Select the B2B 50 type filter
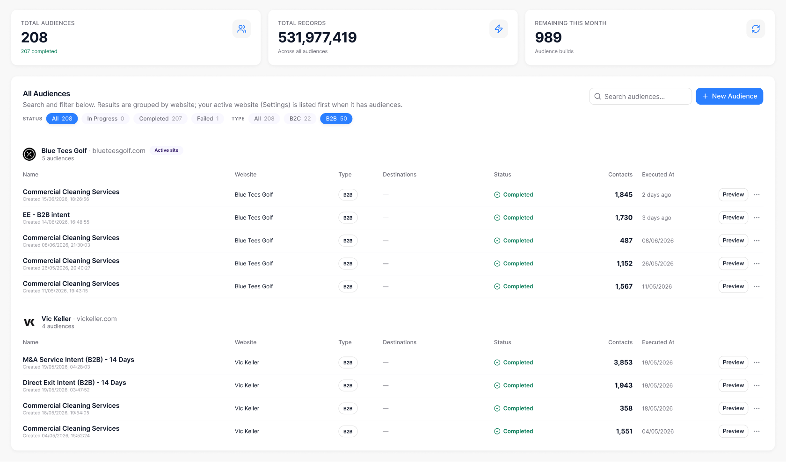Screen dimensions: 786x462 [336, 119]
